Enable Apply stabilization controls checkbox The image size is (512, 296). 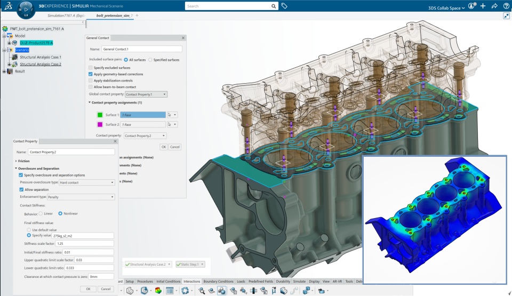point(91,81)
